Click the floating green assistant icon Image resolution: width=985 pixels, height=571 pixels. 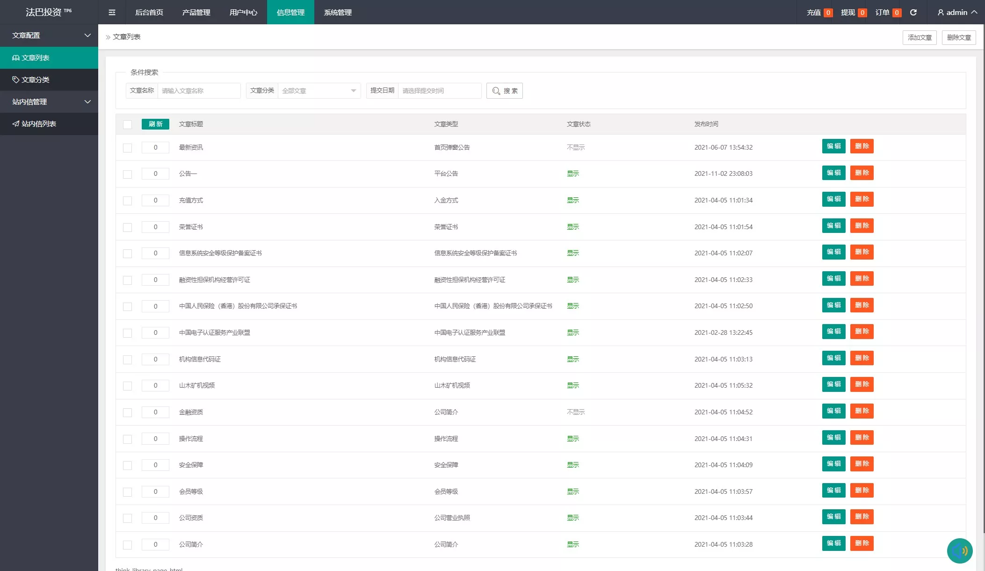click(959, 550)
